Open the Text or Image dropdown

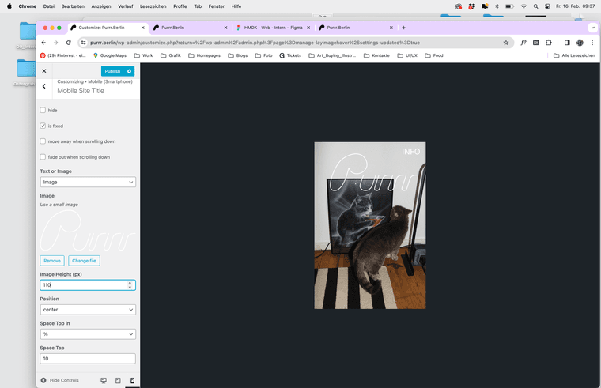click(88, 182)
